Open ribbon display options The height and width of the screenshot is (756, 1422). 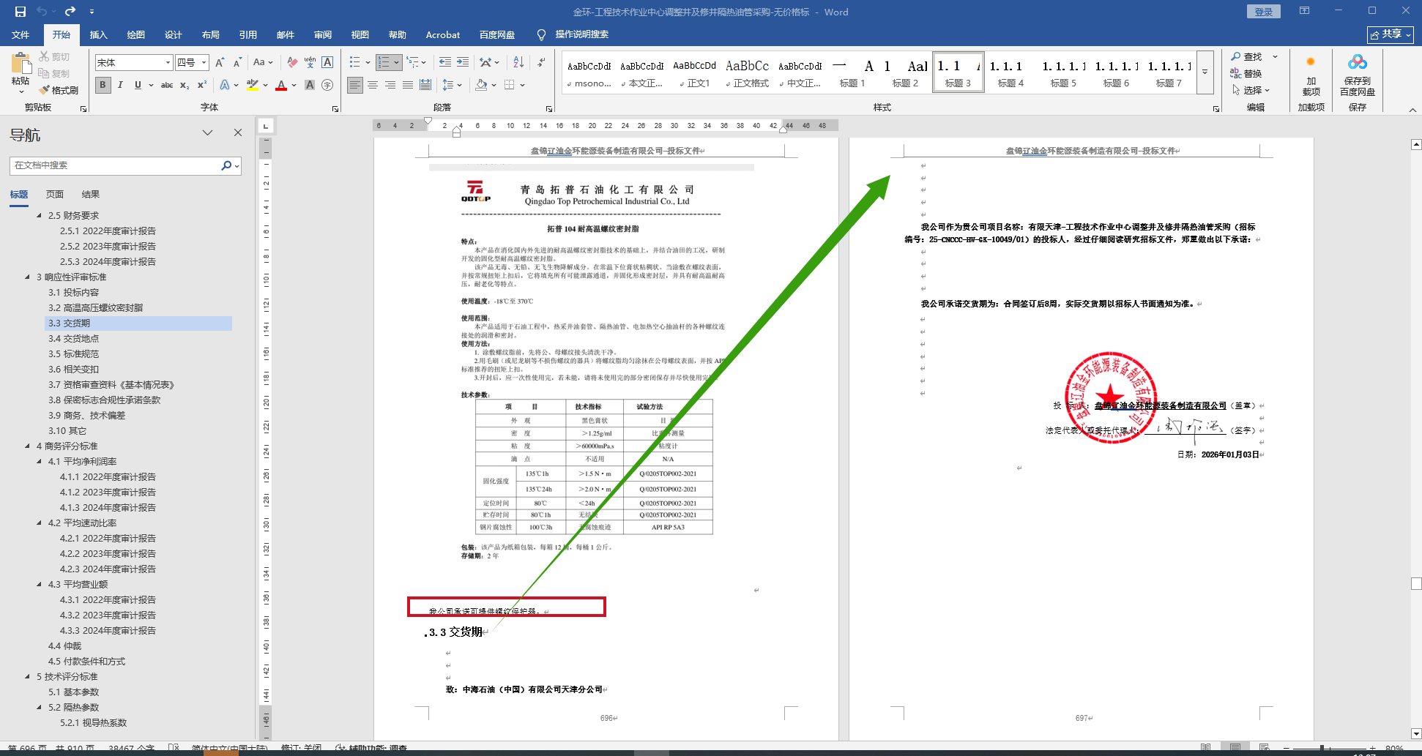1304,11
